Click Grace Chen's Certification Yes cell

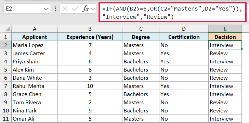coord(184,94)
